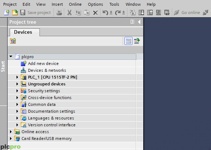Open the Online menu

point(75,4)
